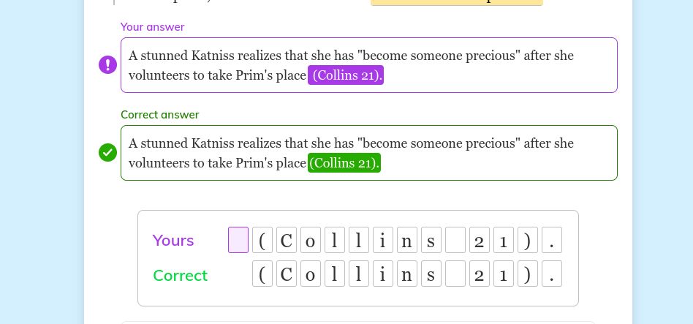Click the green highlighted "(Collins 21)." citation
Image resolution: width=693 pixels, height=324 pixels.
pos(344,163)
